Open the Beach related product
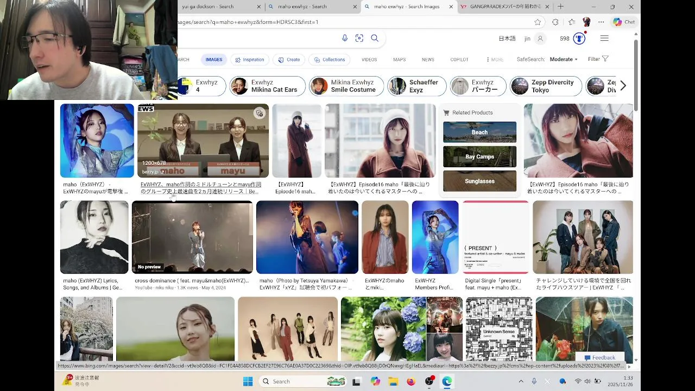This screenshot has height=391, width=695. [479, 132]
